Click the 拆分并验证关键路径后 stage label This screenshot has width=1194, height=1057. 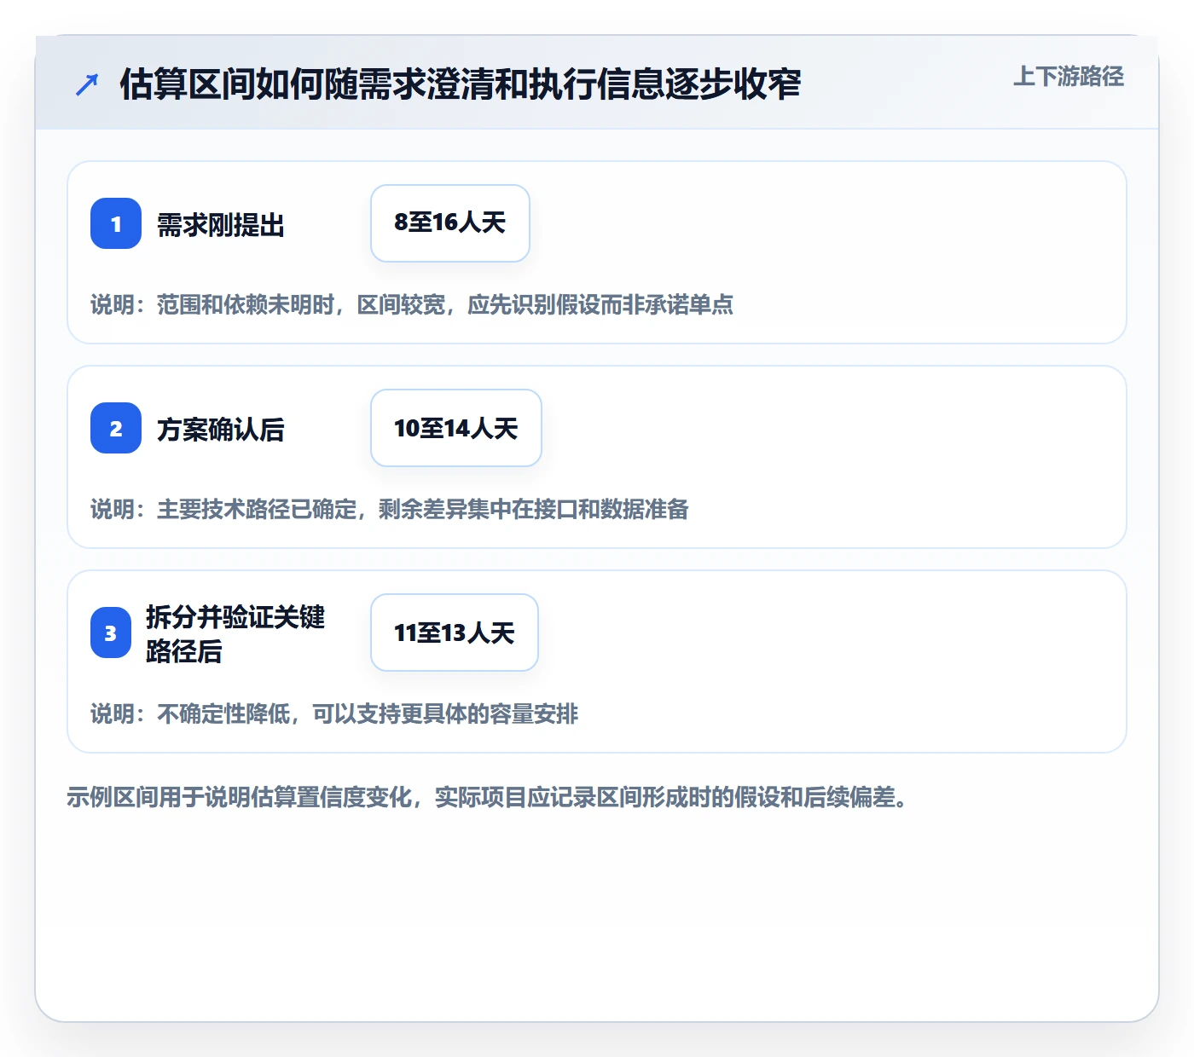(x=235, y=633)
